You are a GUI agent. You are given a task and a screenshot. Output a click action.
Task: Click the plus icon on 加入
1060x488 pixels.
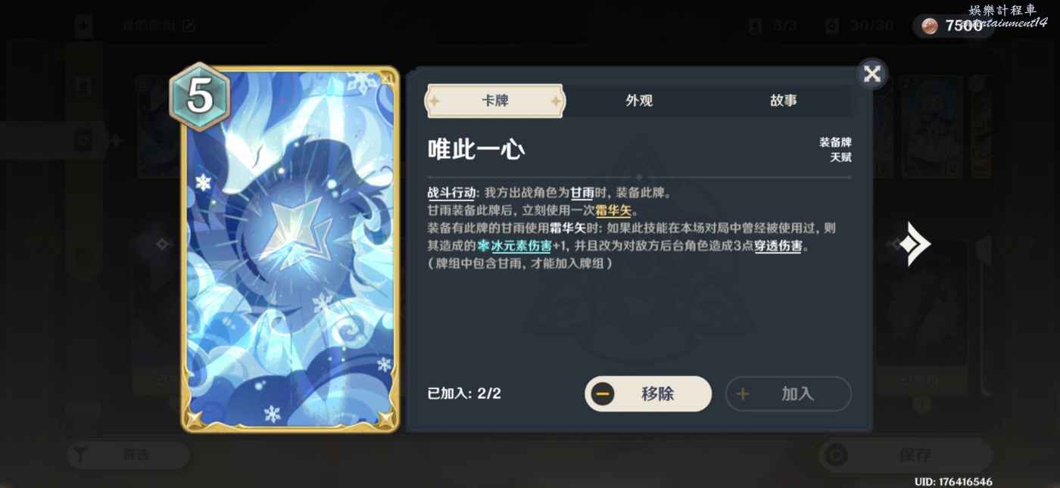click(743, 394)
